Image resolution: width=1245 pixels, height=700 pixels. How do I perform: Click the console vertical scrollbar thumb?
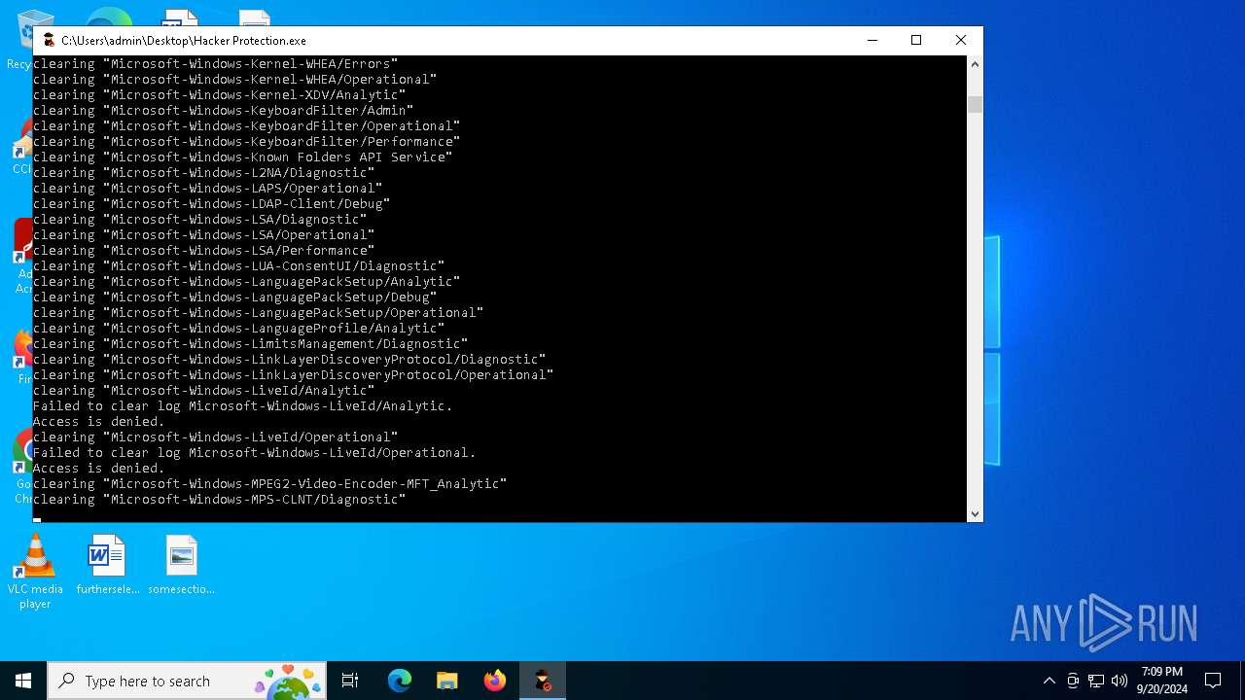[x=975, y=105]
